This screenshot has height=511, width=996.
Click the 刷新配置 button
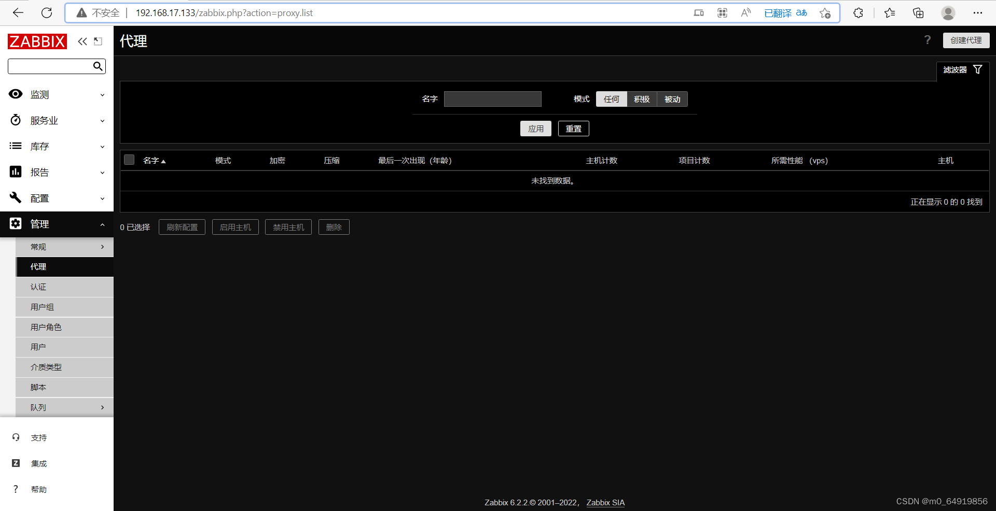(x=182, y=227)
